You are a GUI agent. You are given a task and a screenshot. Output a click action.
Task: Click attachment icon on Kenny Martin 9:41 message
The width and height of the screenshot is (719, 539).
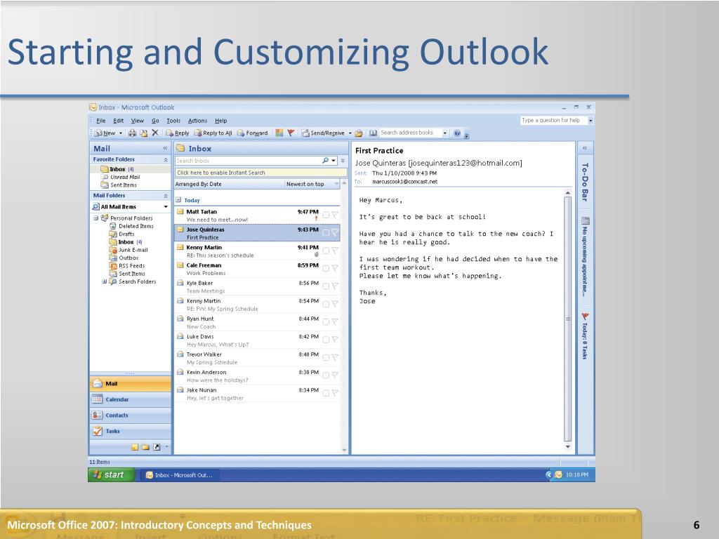(x=317, y=254)
